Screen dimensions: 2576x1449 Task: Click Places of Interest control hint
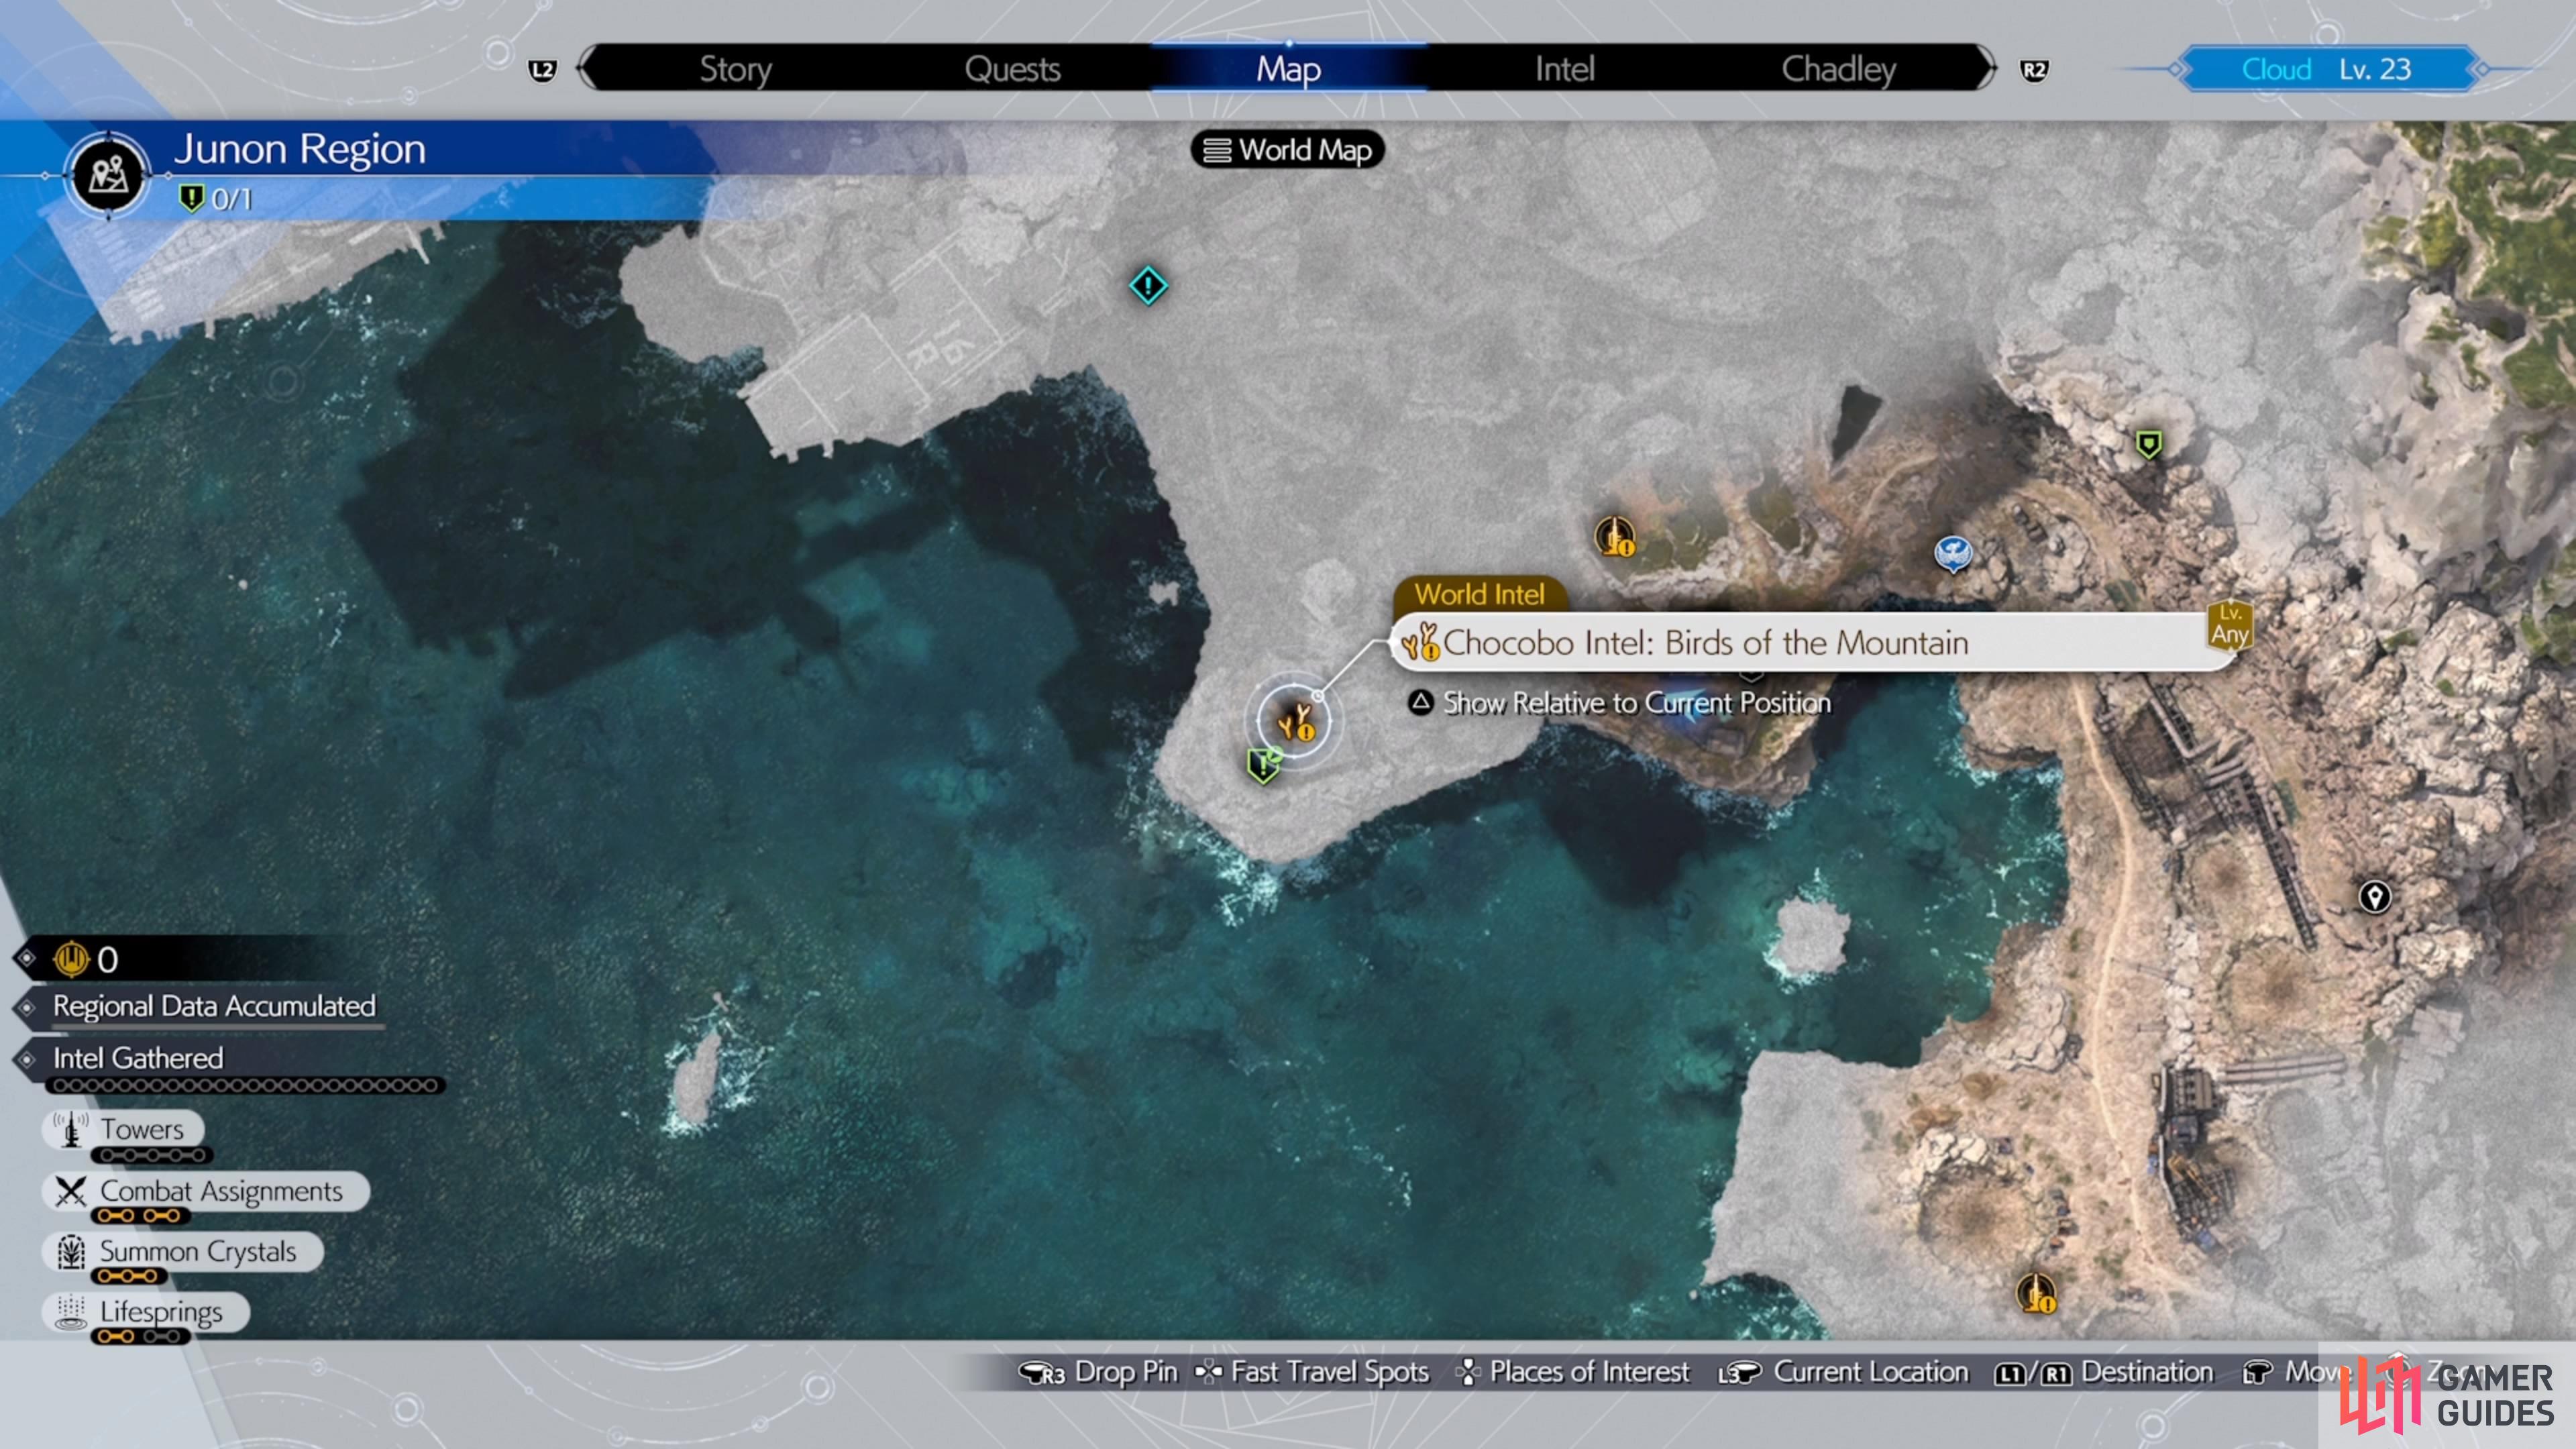click(x=1589, y=1372)
